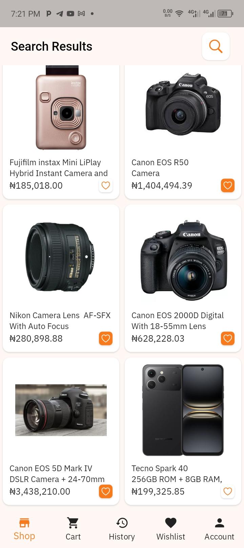Add Fujifilm instax Mini LiPlay to wishlist
Screen dimensions: 244x548
(x=106, y=186)
